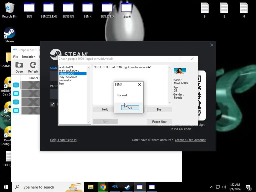This screenshot has height=192, width=256.
Task: Select the second game row icon in Dolphin
Action: pyautogui.click(x=16, y=93)
